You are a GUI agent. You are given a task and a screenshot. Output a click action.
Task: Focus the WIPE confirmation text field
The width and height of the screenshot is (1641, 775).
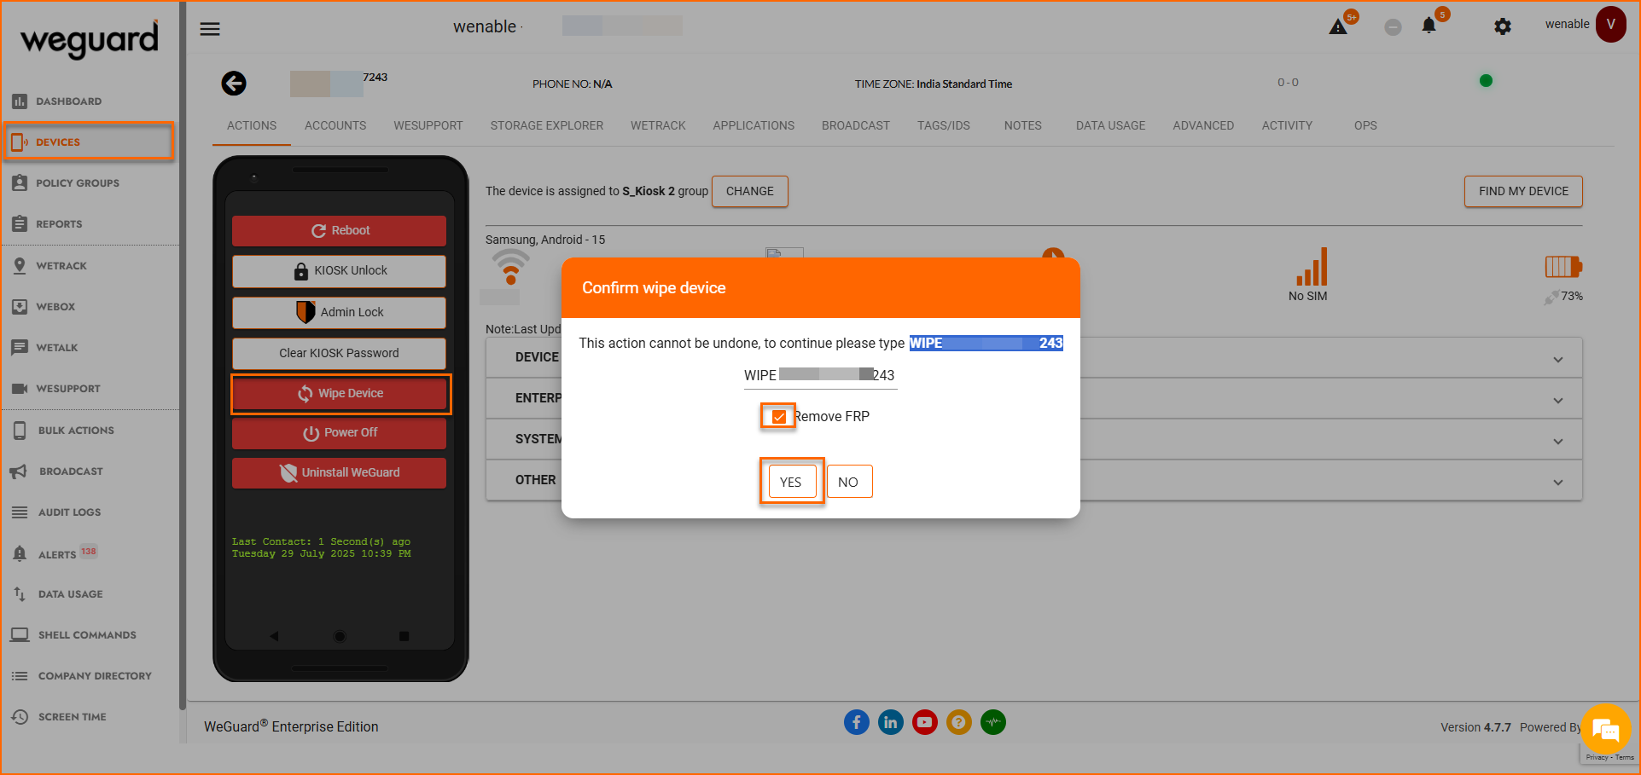[x=820, y=375]
